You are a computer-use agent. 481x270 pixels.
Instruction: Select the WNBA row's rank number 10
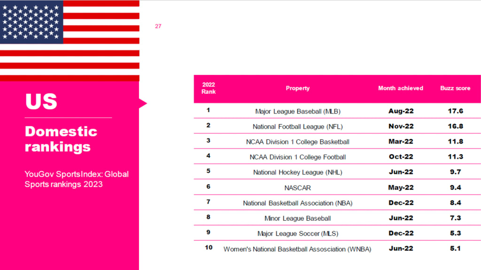209,247
